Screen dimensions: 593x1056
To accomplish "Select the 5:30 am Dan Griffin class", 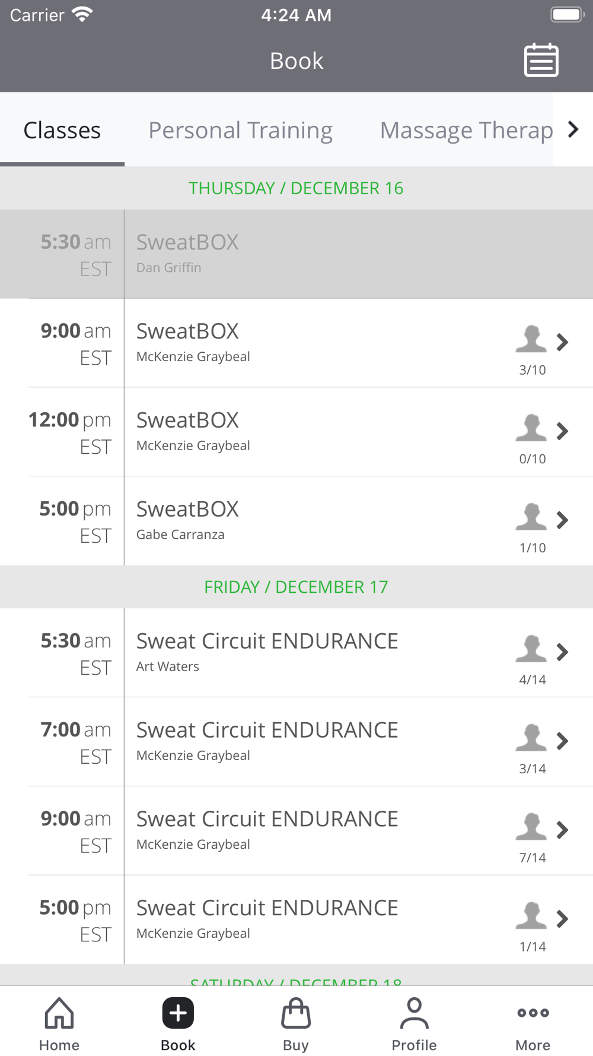I will point(296,254).
